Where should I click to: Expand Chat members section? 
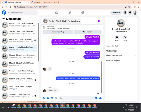coord(121,51)
